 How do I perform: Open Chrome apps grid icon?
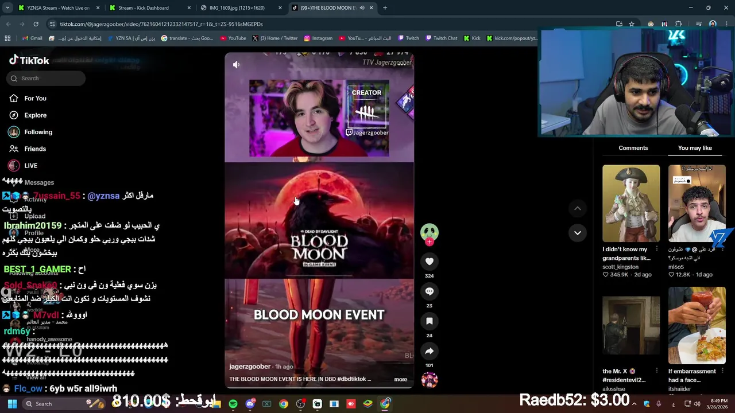click(7, 38)
